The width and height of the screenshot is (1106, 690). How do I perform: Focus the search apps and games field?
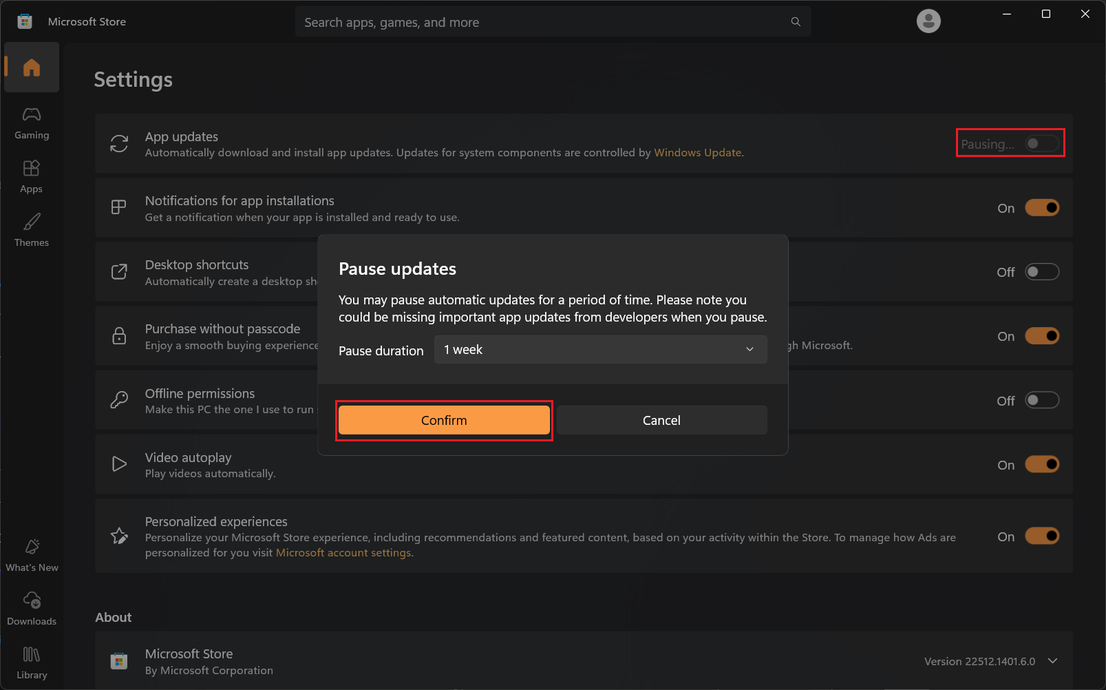[544, 22]
